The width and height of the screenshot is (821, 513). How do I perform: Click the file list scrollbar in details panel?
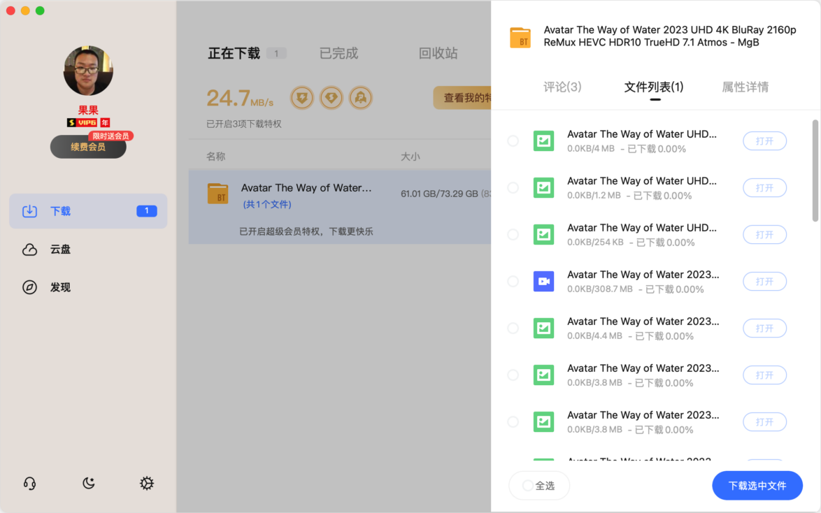(815, 171)
